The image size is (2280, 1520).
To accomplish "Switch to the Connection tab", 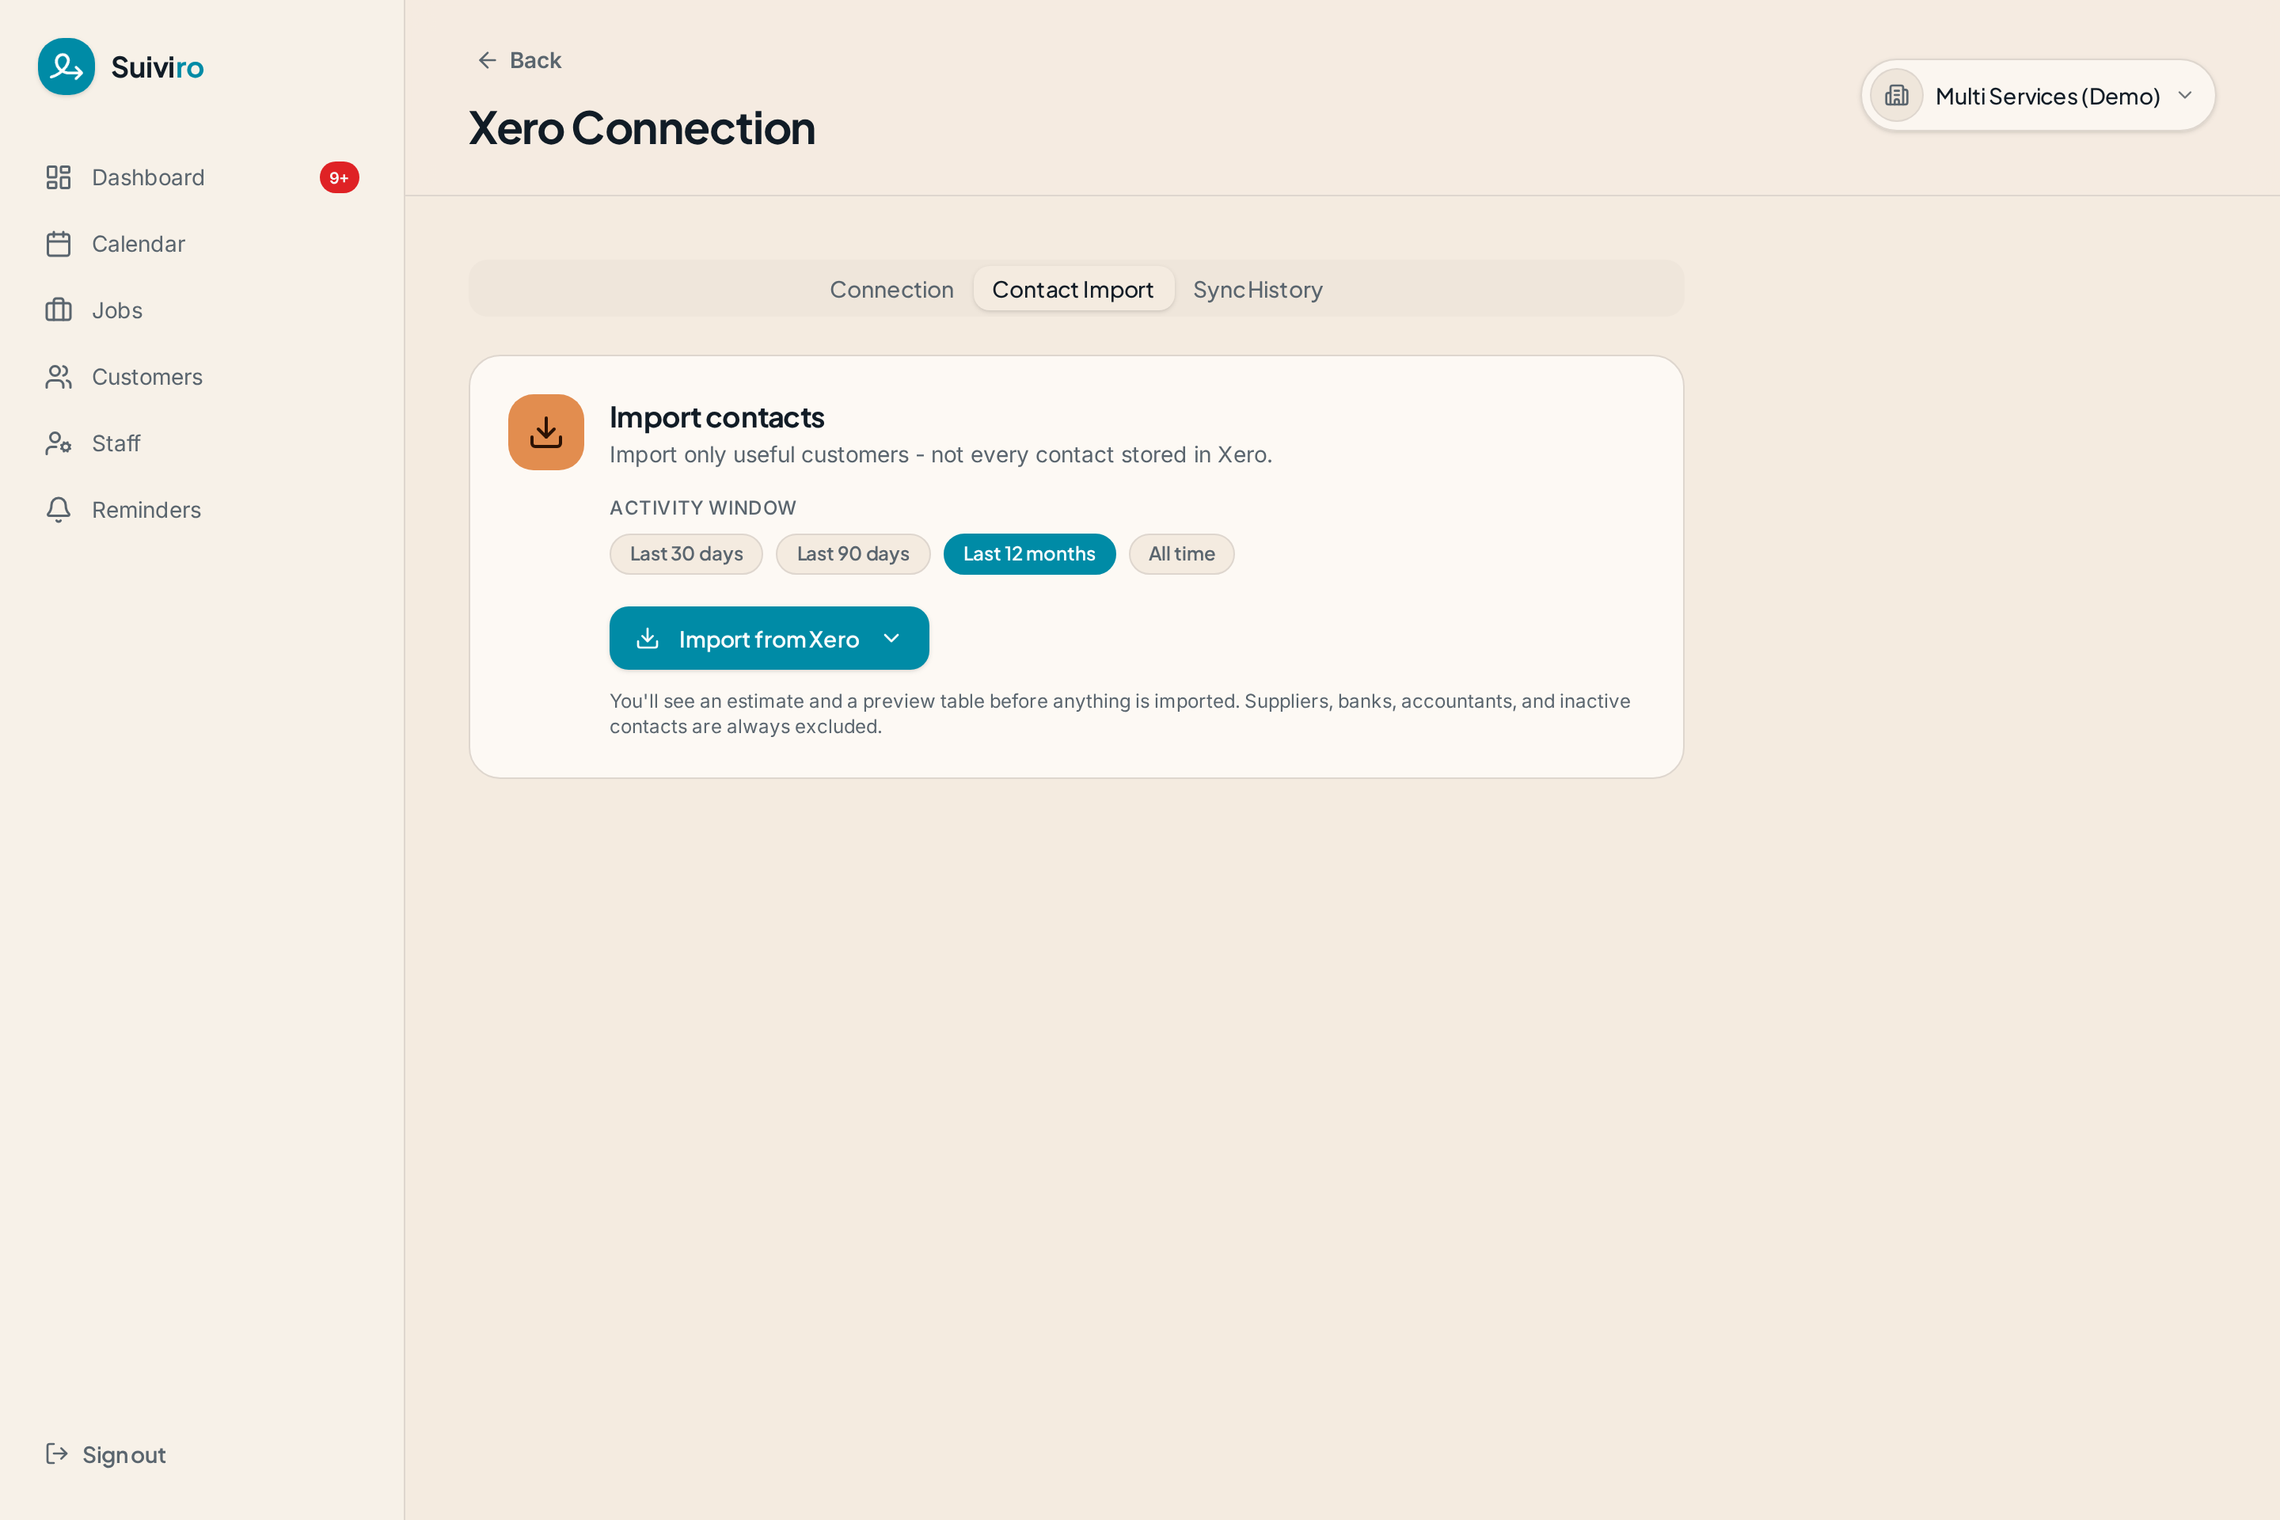I will 892,289.
